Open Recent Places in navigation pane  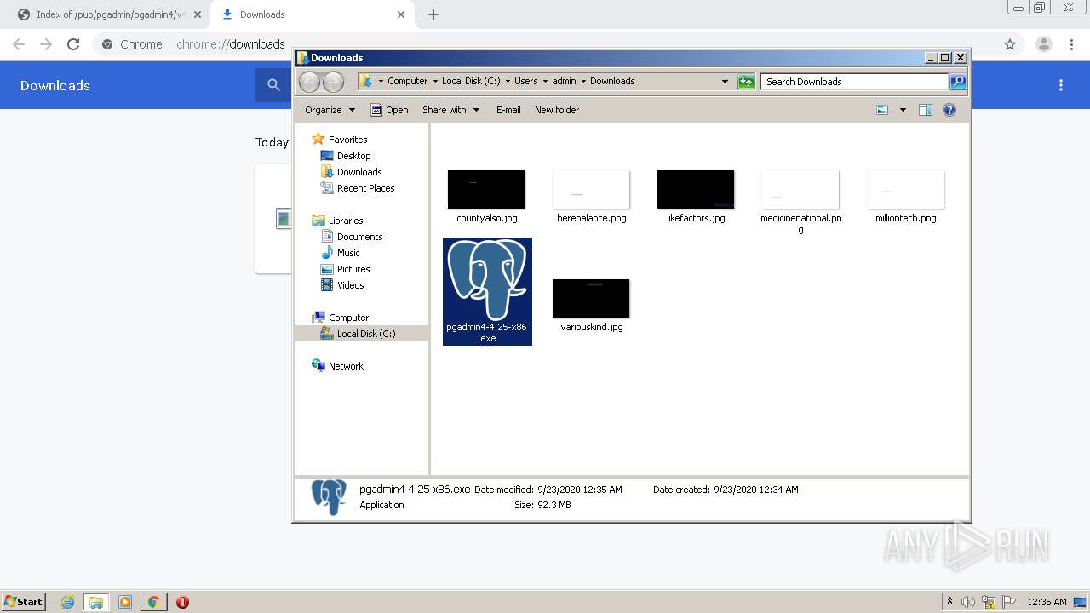click(365, 188)
